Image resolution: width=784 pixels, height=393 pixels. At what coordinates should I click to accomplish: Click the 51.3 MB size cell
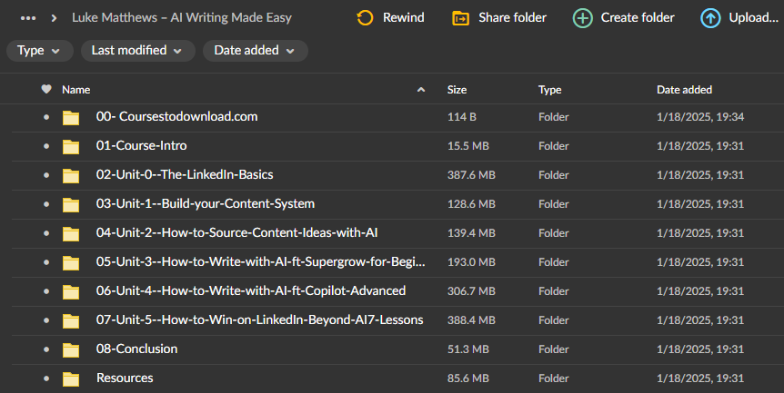coord(468,349)
